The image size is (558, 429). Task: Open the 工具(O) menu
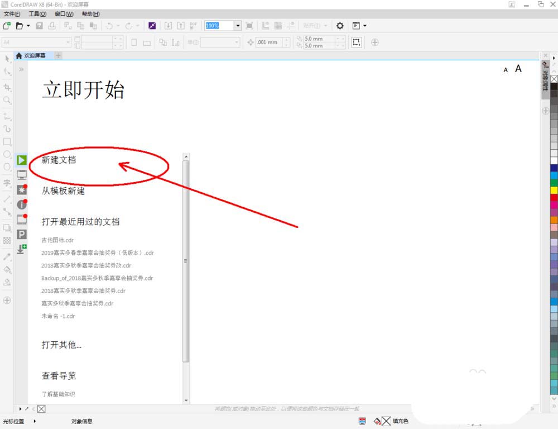pyautogui.click(x=37, y=14)
